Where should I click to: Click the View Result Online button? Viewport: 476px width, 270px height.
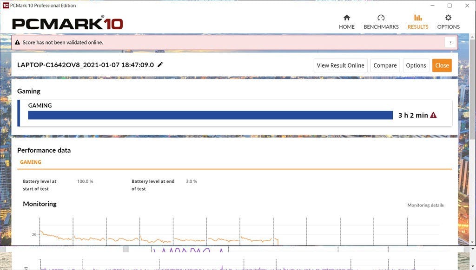[x=341, y=65]
